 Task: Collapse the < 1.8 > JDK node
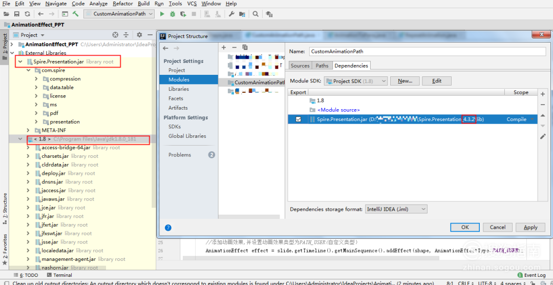[20, 139]
